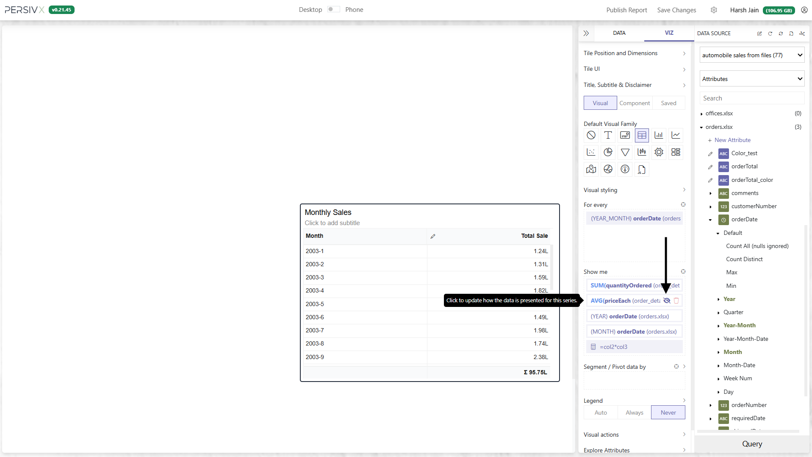Collapse the side panel with double chevron
The width and height of the screenshot is (812, 457).
(x=586, y=33)
